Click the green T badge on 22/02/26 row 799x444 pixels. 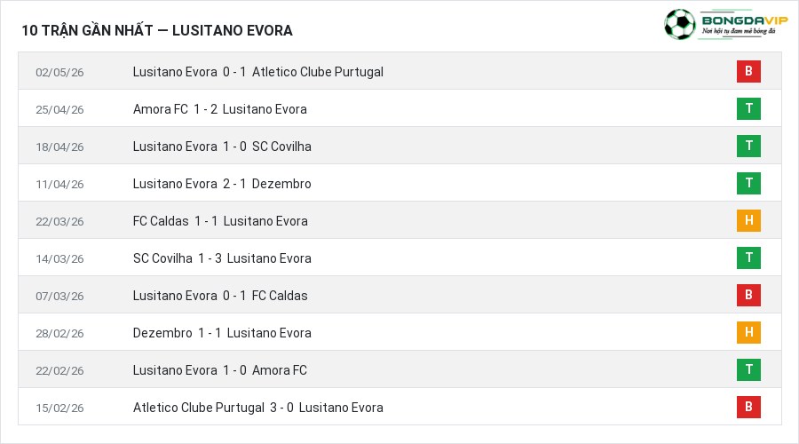click(x=748, y=369)
